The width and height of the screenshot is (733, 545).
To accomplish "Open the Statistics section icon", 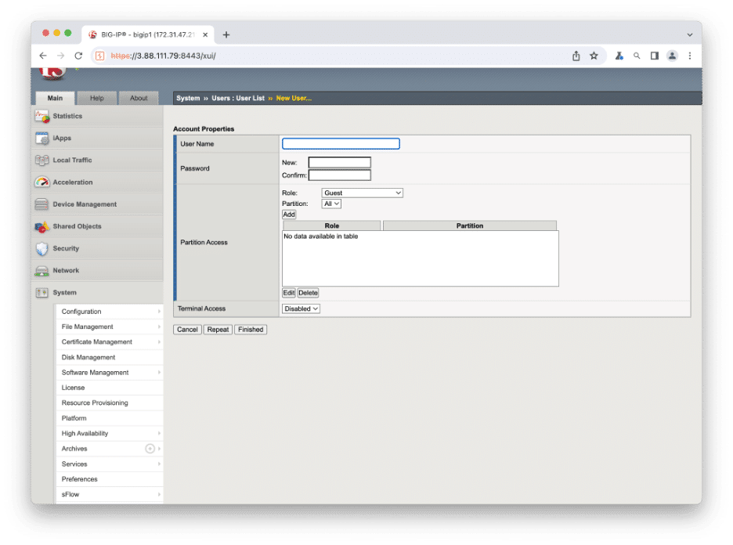I will [x=42, y=117].
